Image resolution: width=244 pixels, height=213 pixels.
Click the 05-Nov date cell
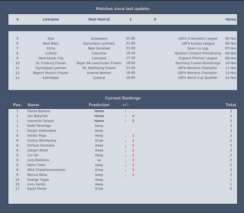231,39
